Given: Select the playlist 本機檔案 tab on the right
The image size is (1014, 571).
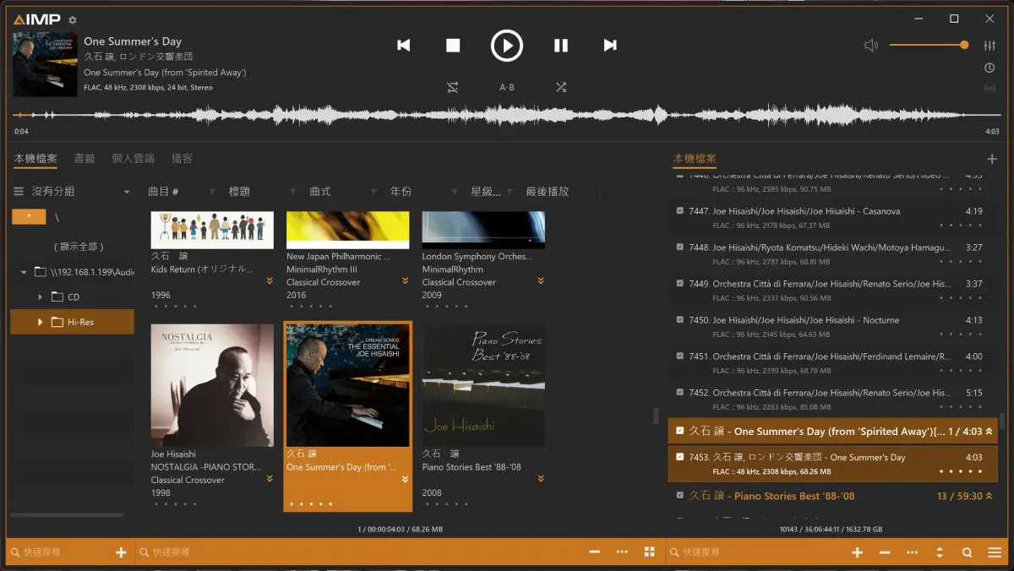Looking at the screenshot, I should pos(695,159).
